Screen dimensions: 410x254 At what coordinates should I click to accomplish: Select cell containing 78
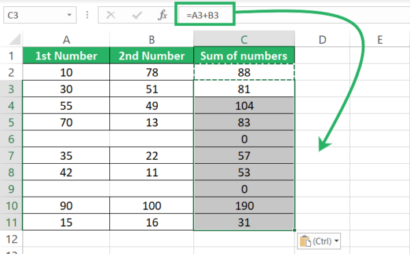pyautogui.click(x=152, y=72)
